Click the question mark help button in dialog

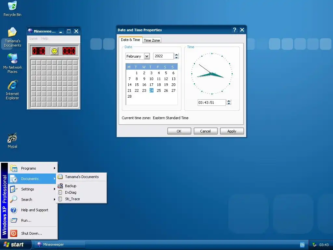coord(234,30)
